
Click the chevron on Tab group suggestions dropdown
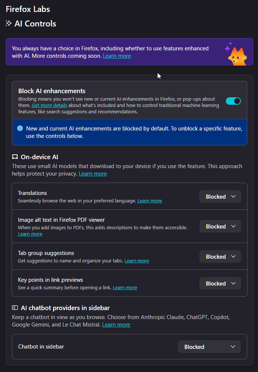233,256
